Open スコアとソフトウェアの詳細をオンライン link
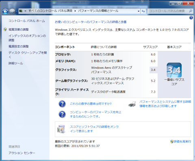This screenshot has height=161, width=195. click(x=94, y=129)
